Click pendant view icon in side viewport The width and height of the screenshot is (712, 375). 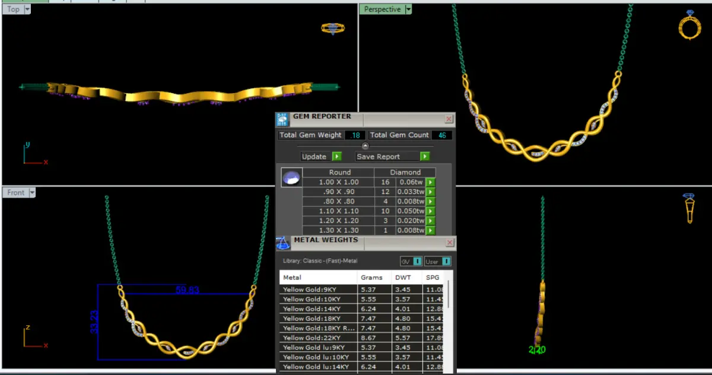pos(689,208)
